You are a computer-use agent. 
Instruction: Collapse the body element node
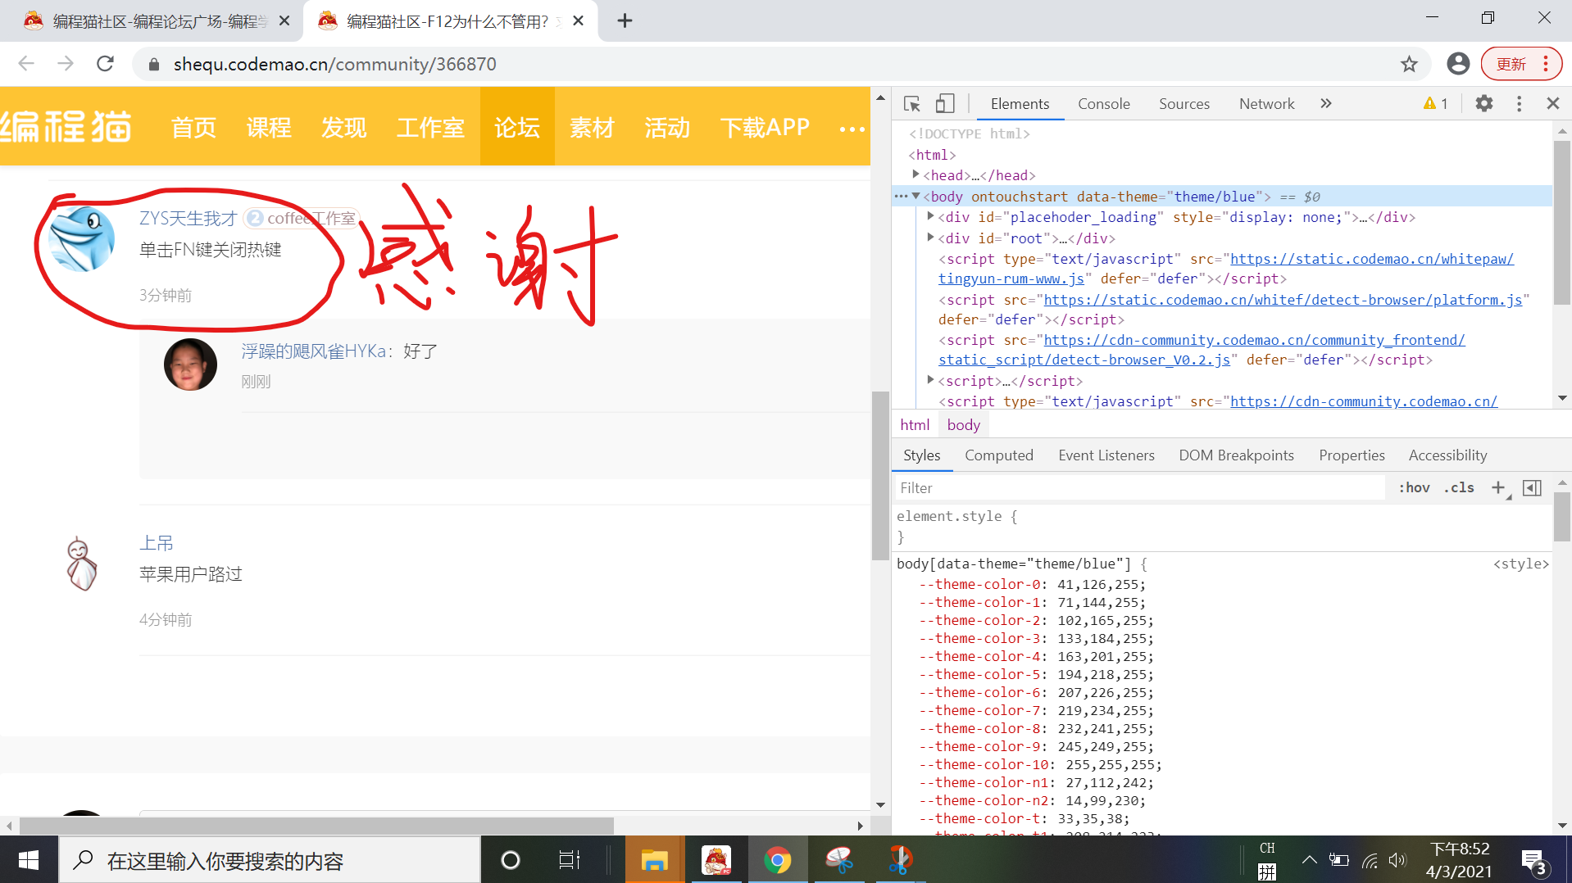915,197
